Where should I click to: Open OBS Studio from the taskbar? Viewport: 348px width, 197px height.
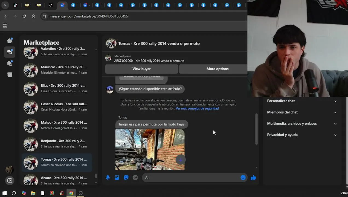(81, 193)
